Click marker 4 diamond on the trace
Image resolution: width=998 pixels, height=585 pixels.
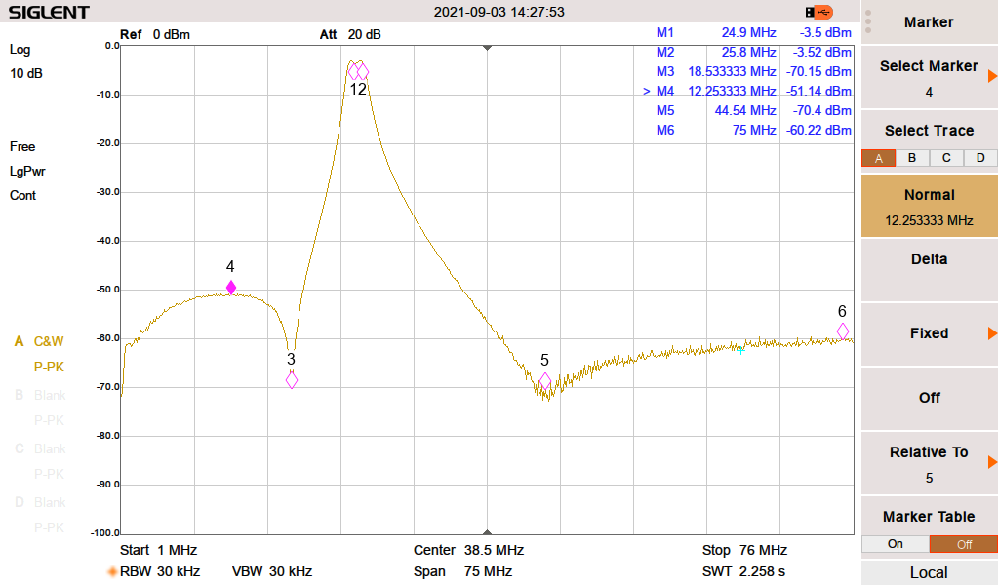tap(231, 288)
